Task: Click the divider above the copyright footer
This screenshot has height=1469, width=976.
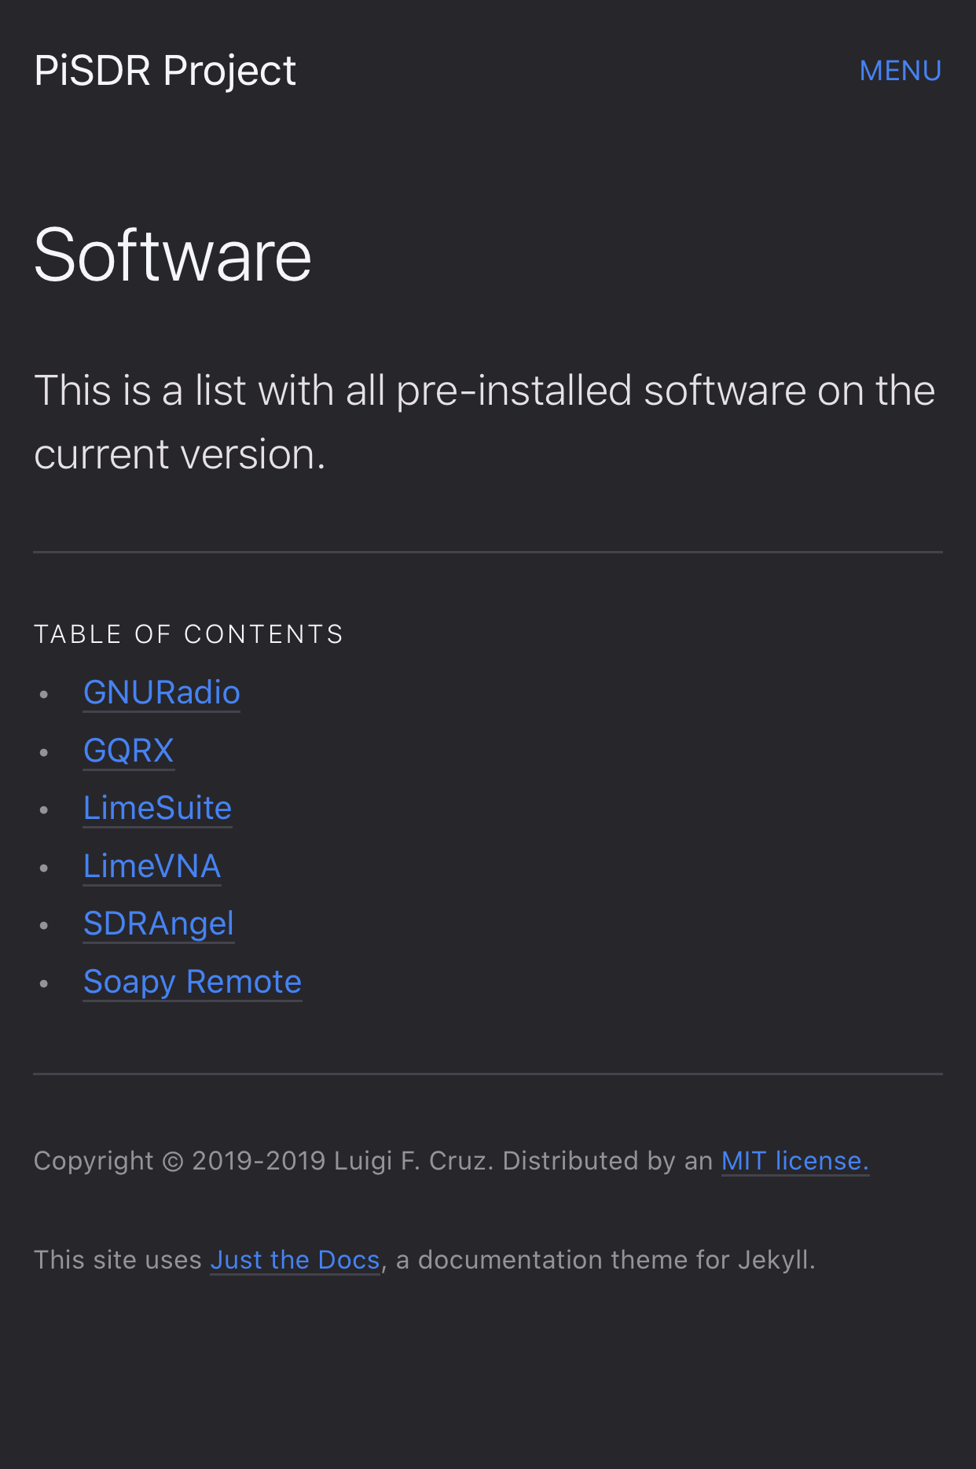Action: [487, 1074]
